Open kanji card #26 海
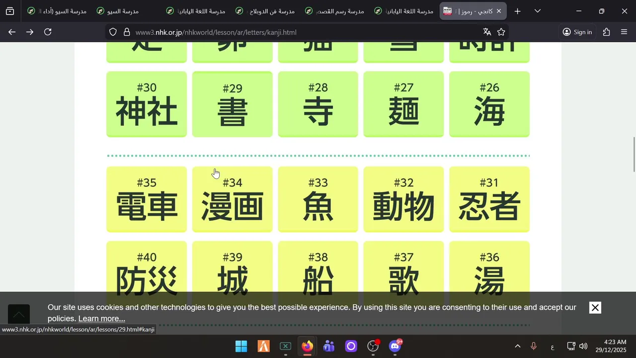Screen dimensions: 636x358 (489, 104)
